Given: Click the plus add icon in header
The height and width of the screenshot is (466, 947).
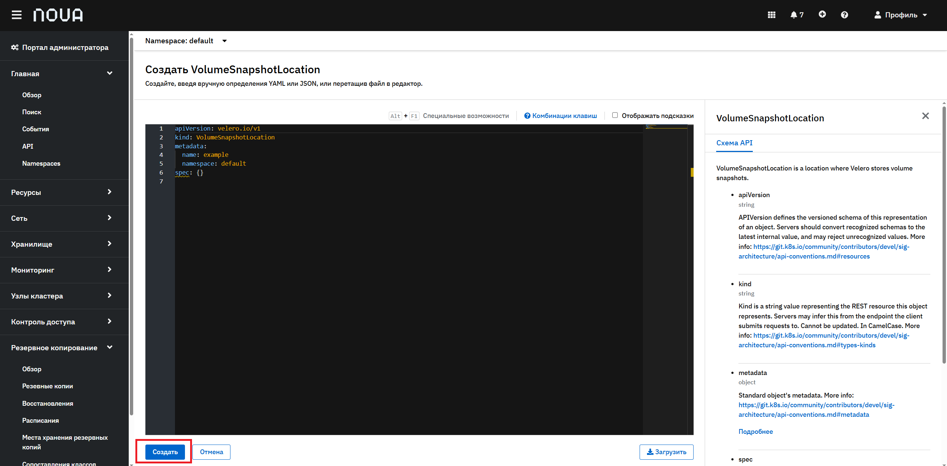Looking at the screenshot, I should 822,14.
